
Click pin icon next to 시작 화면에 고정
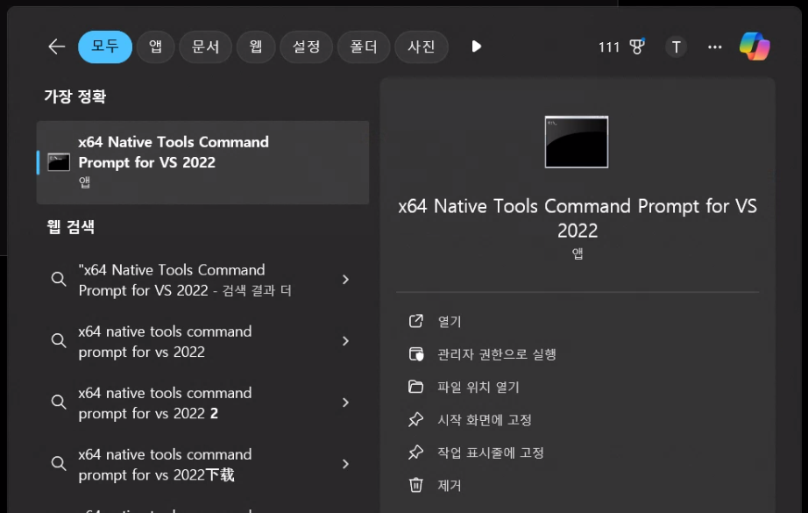(x=416, y=420)
